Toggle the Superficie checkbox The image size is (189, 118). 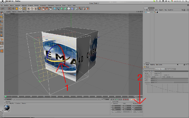(151, 75)
